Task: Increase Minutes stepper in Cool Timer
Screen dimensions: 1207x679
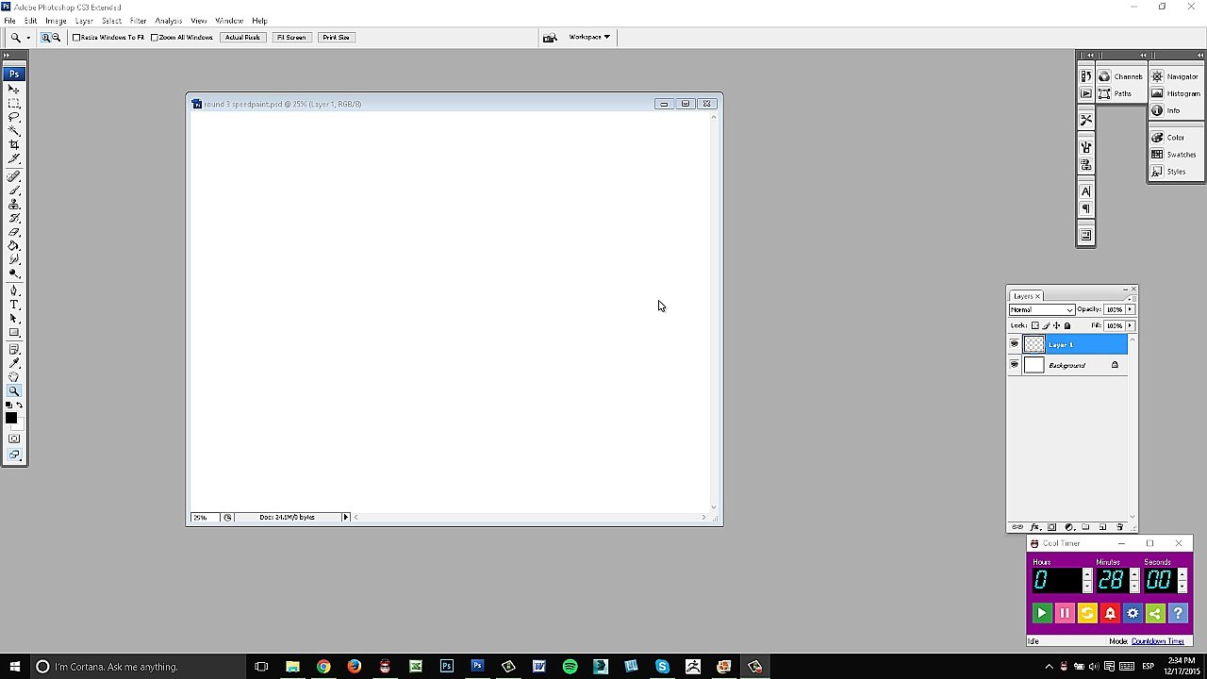Action: [1134, 574]
